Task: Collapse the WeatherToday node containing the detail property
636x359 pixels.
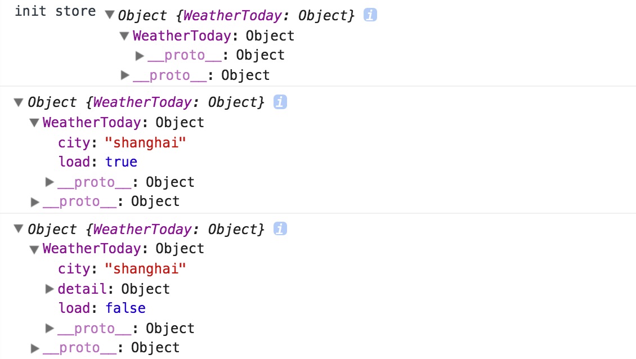Action: coord(34,249)
